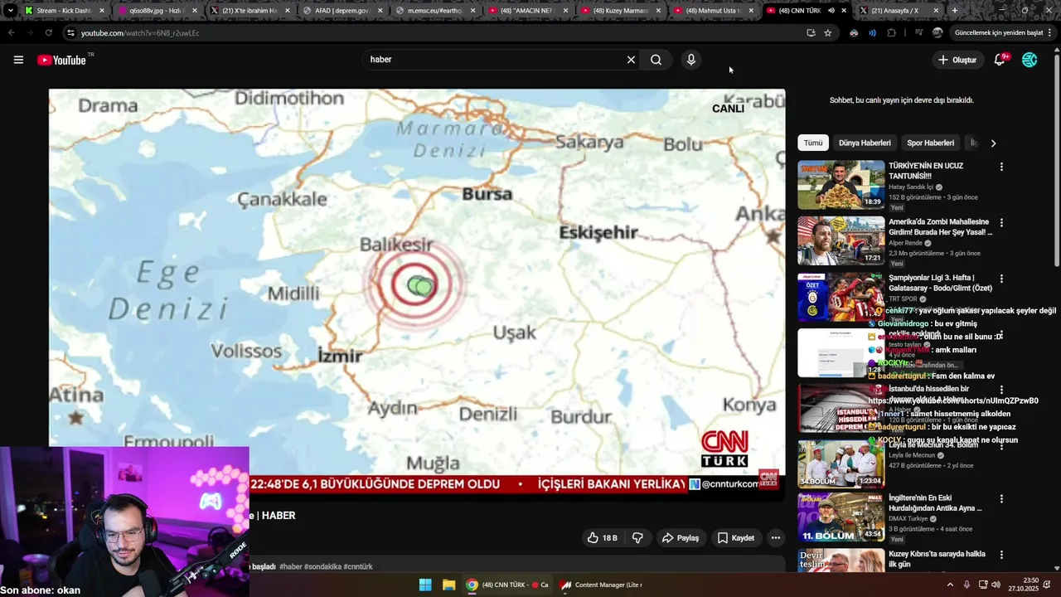
Task: Open the #haber hashtag link
Action: tap(290, 566)
